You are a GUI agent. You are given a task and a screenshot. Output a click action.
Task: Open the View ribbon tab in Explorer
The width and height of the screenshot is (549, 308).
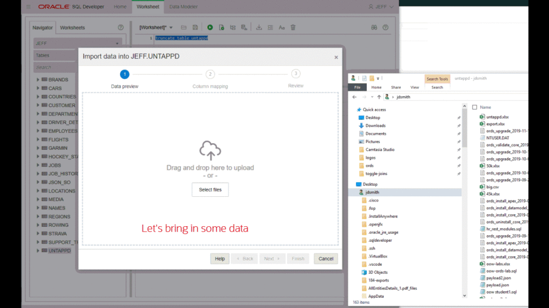coord(415,87)
